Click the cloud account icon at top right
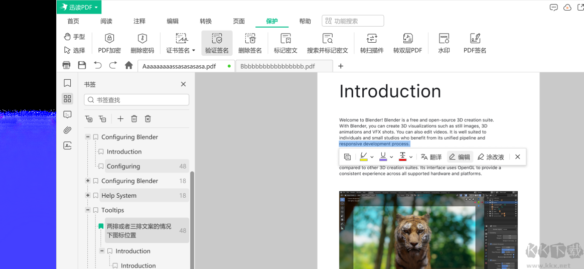The image size is (584, 269). click(x=567, y=7)
